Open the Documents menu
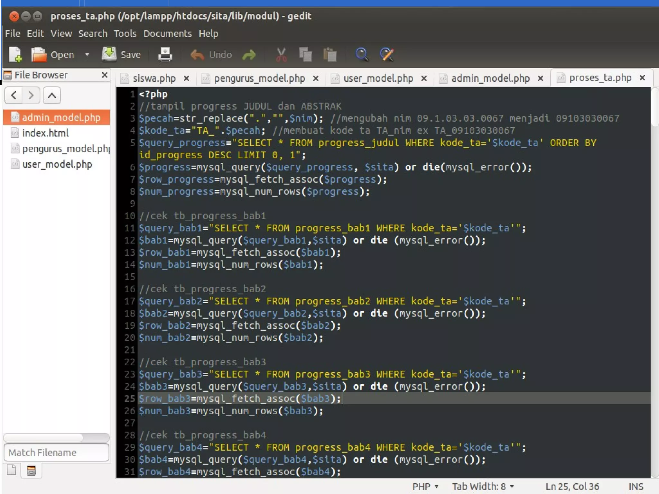Viewport: 659px width, 494px height. [167, 33]
